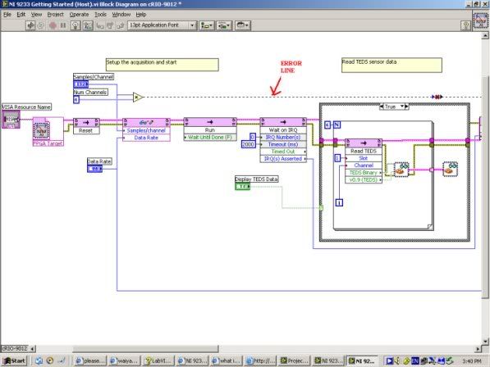This screenshot has height=367, width=490.
Task: Click the Data Rate enum terminal
Action: 95,169
